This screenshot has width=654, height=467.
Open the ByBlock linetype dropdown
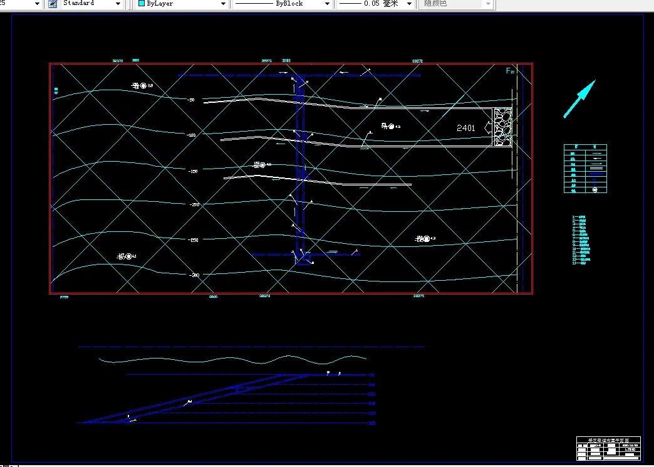tap(327, 4)
